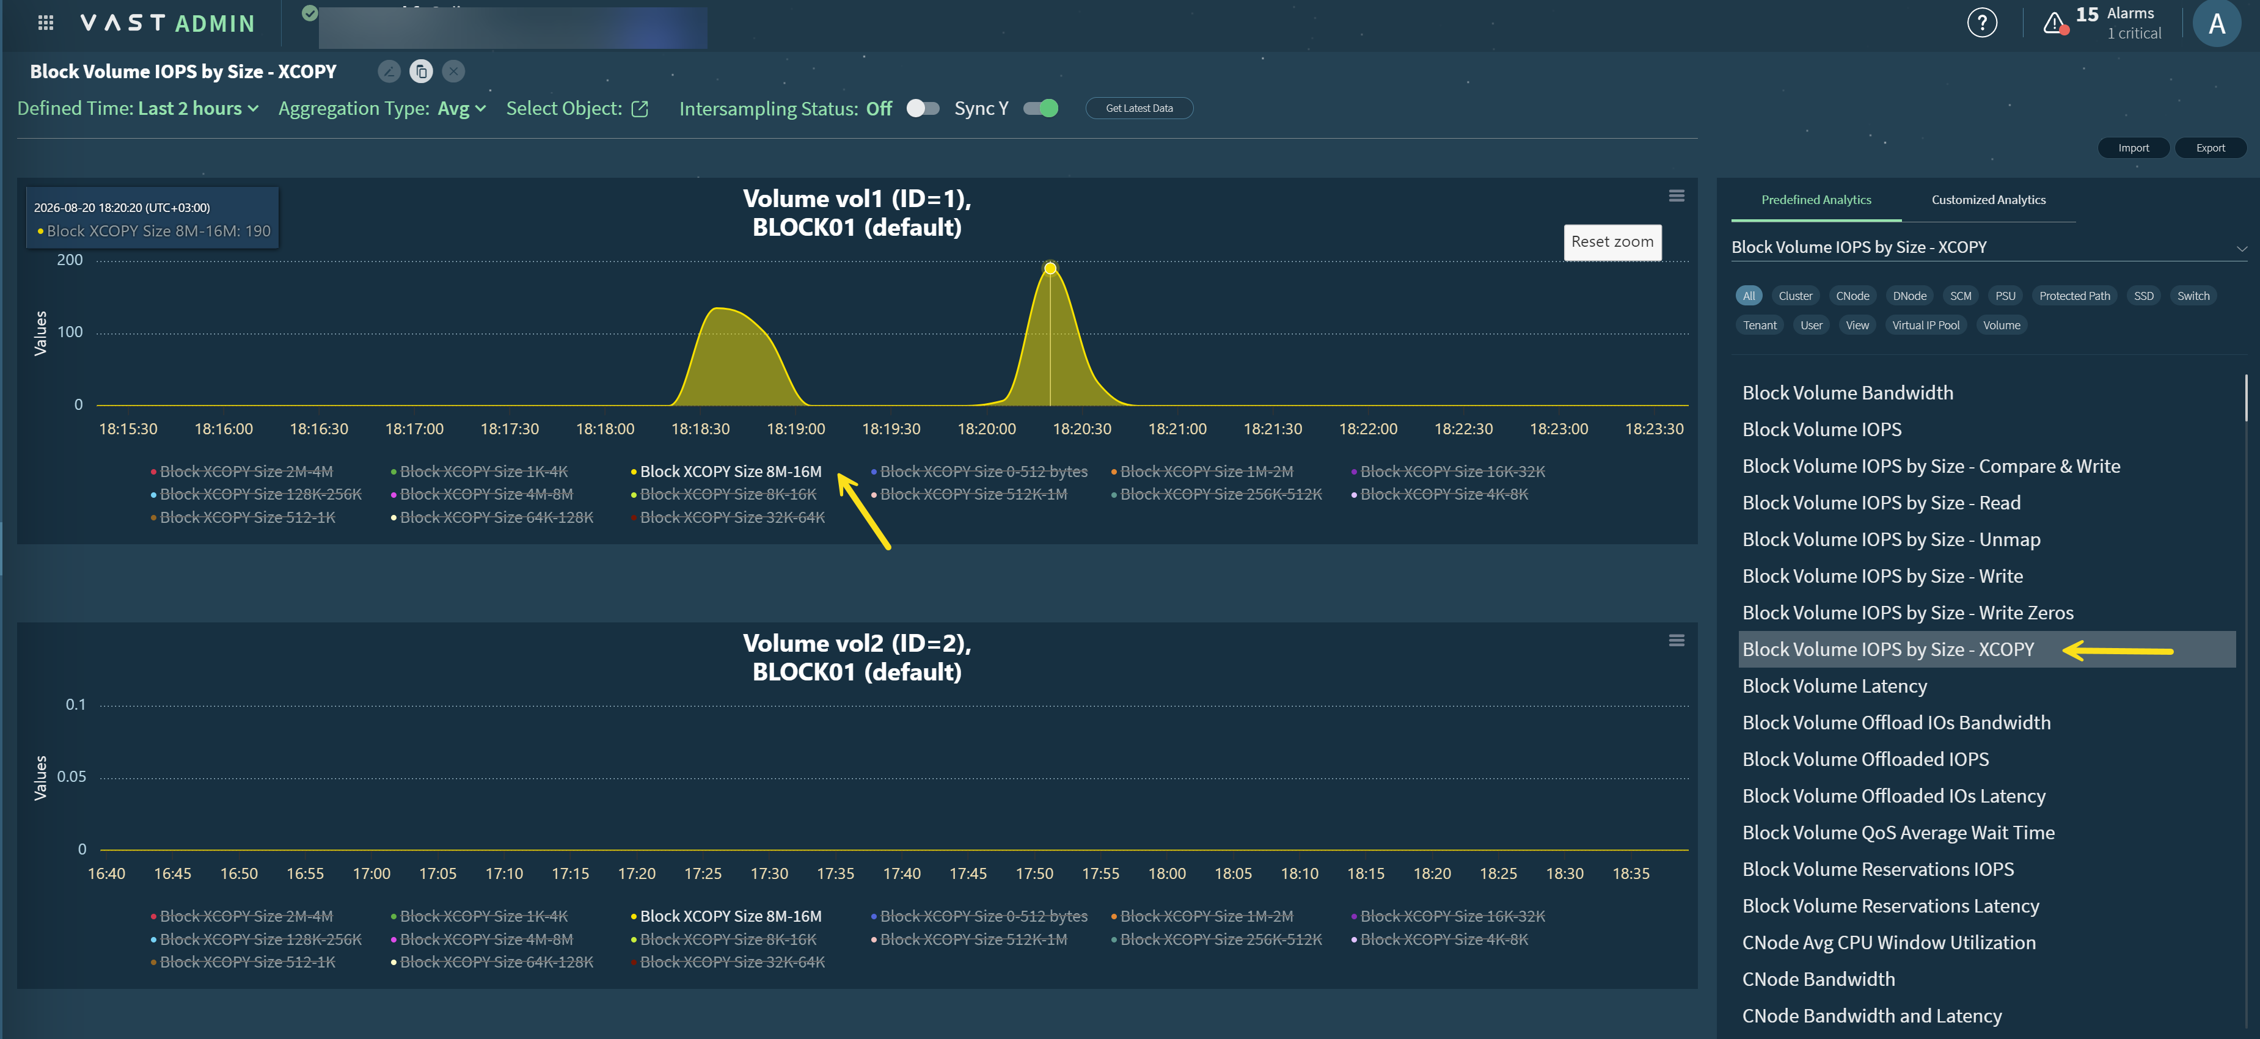Viewport: 2260px width, 1039px height.
Task: Switch to Predefined Analytics tab
Action: tap(1816, 200)
